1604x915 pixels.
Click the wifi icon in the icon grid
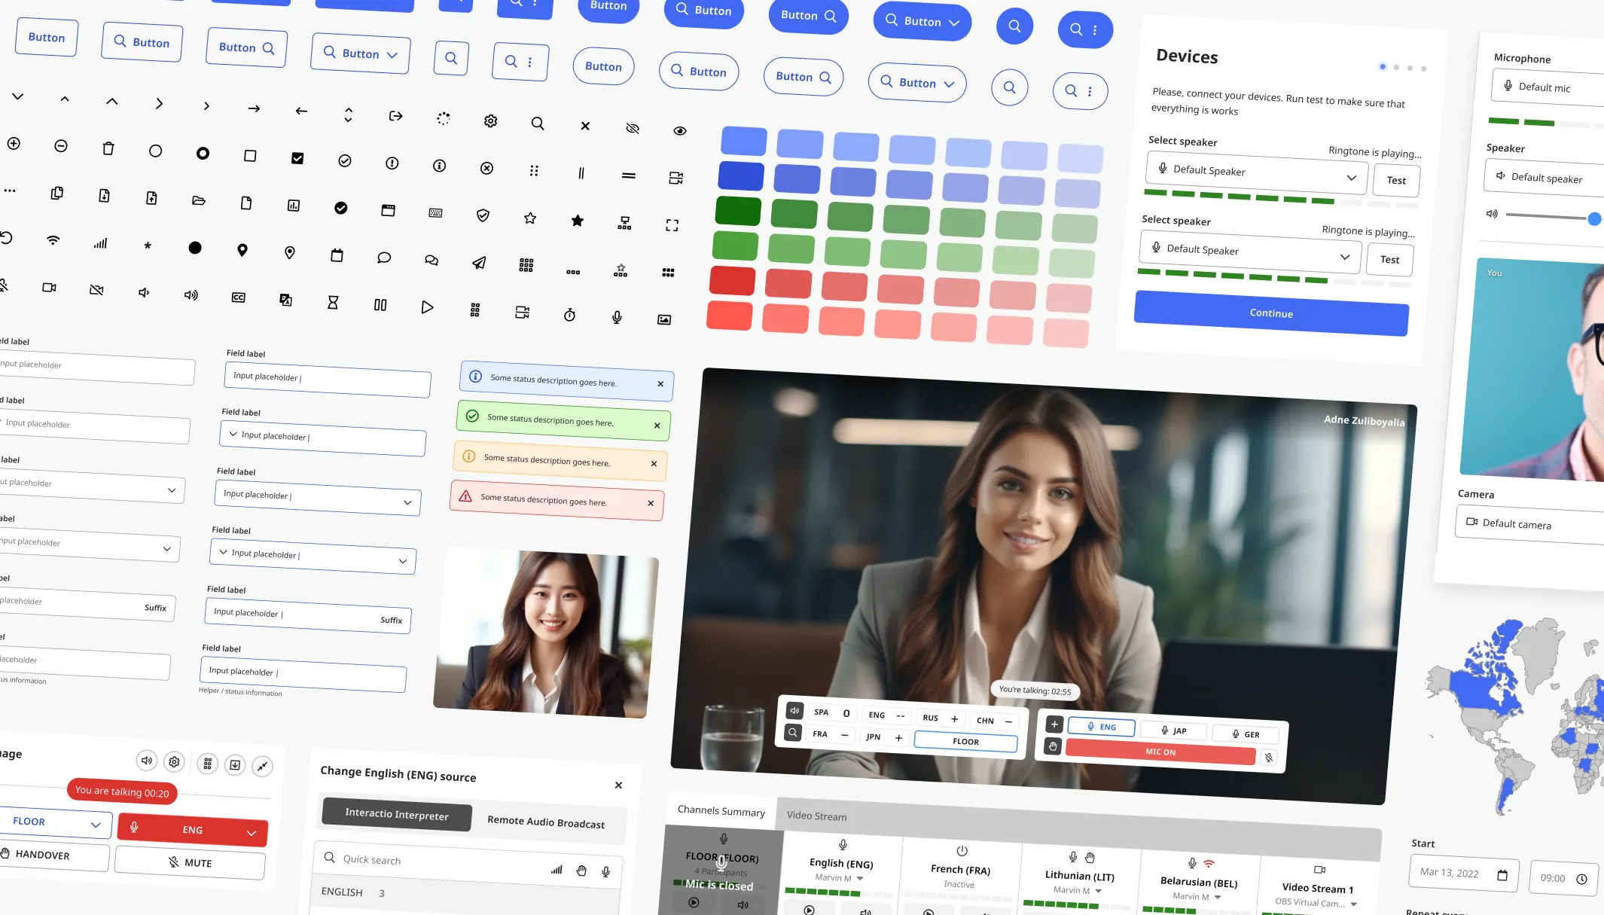(x=53, y=240)
